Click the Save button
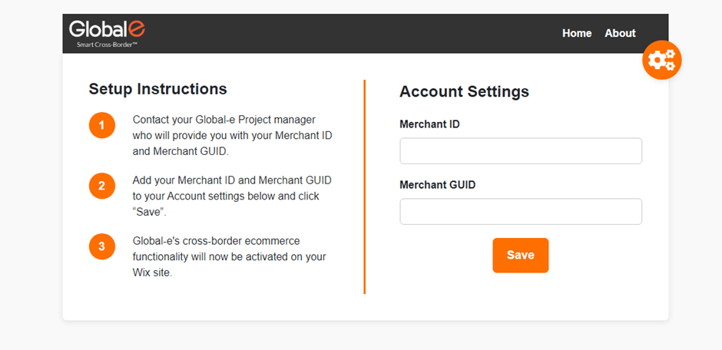722x350 pixels. (520, 256)
